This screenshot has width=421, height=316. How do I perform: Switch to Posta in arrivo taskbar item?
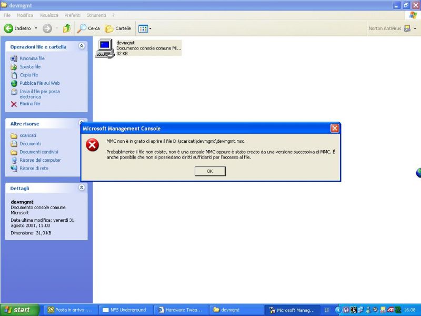(70, 310)
